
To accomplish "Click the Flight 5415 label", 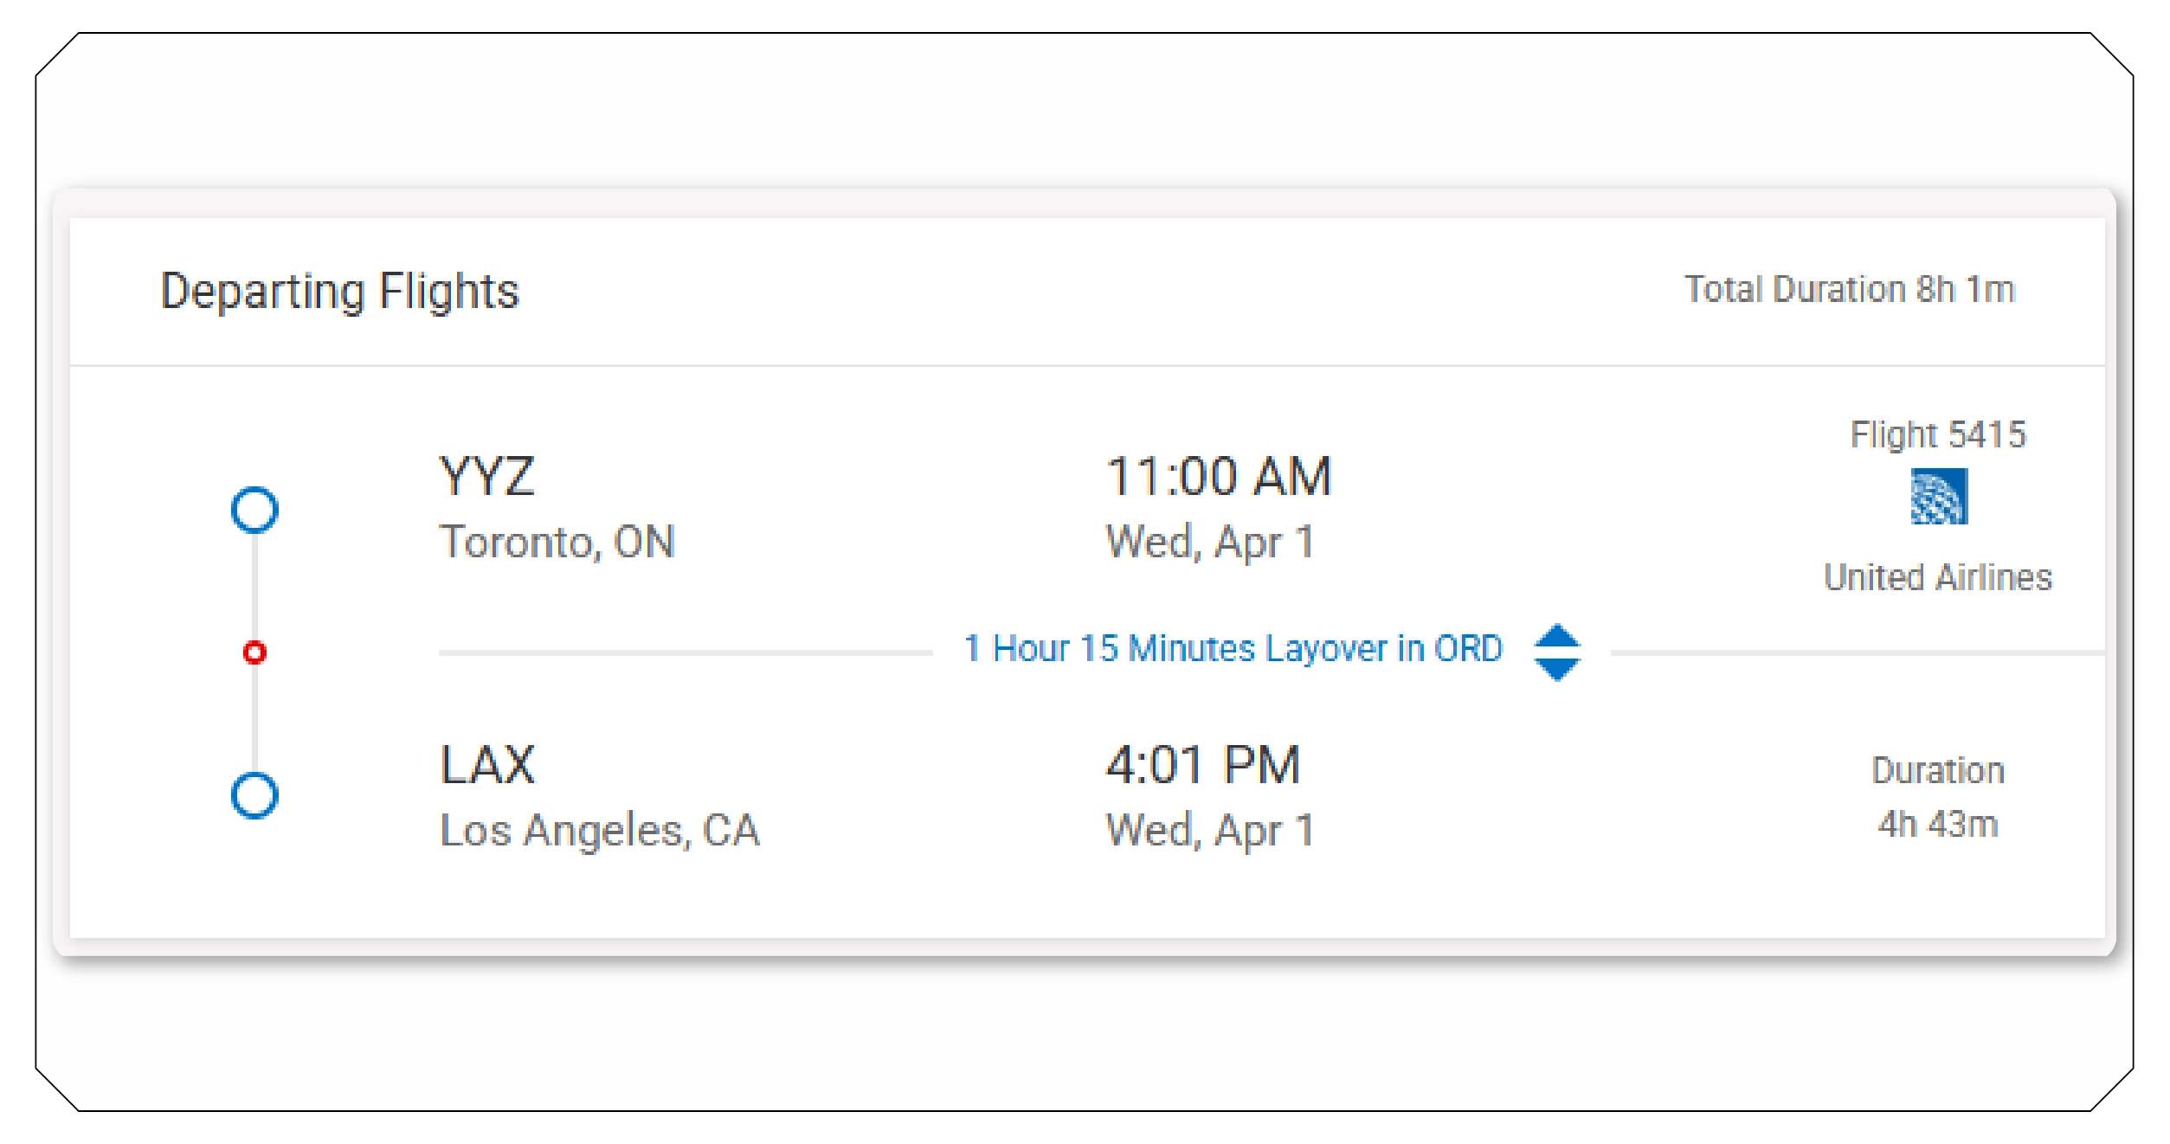I will tap(1938, 434).
